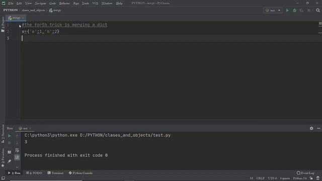Open the Python Console tool window

[x=80, y=173]
